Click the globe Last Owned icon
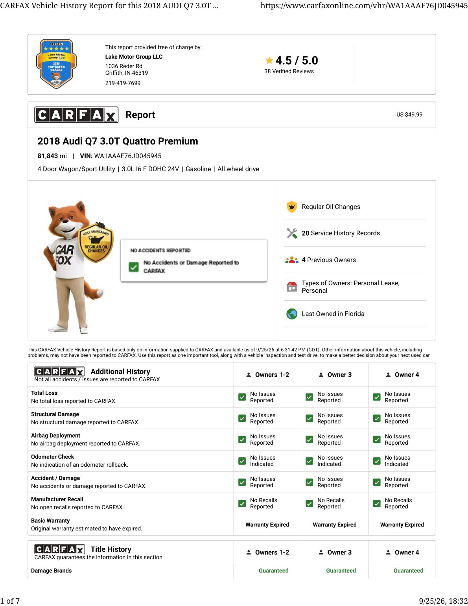 click(292, 314)
